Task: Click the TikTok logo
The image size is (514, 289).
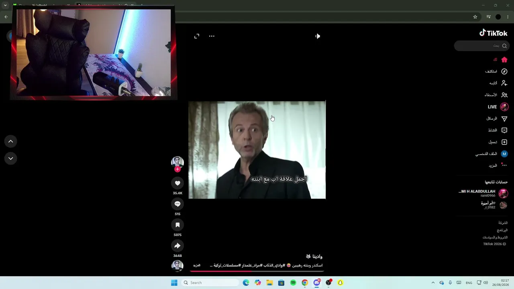Action: click(494, 33)
